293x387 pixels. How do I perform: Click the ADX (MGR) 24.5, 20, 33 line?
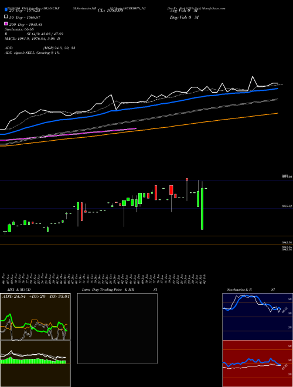point(40,48)
